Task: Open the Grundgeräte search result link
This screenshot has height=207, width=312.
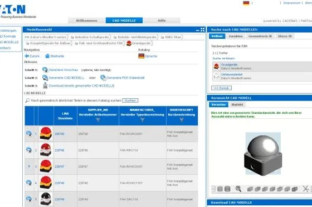Action: (229, 65)
